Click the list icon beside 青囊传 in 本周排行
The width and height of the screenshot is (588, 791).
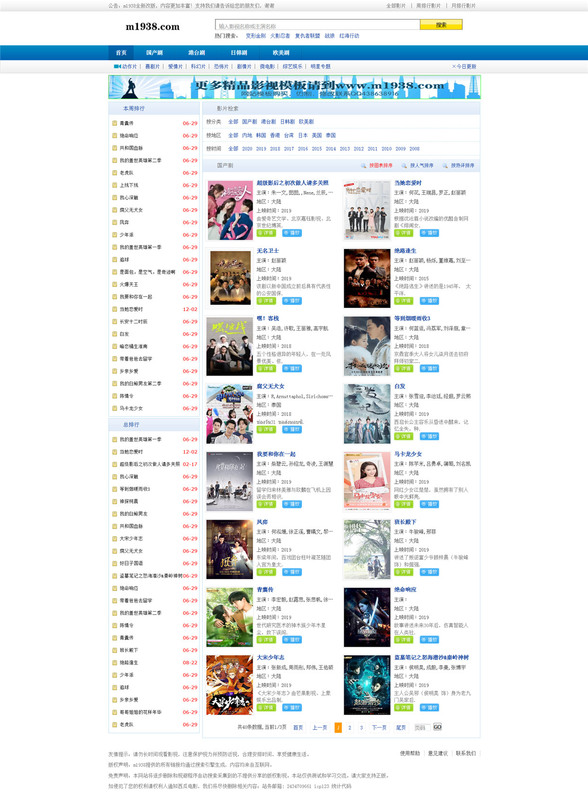tap(114, 123)
